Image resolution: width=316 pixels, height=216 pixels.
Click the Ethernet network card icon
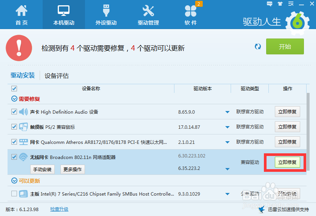23,142
